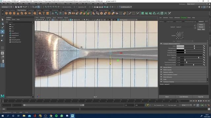The image size is (211, 118).
Task: Toggle snap to grid magnet icon
Action: (x=46, y=7)
